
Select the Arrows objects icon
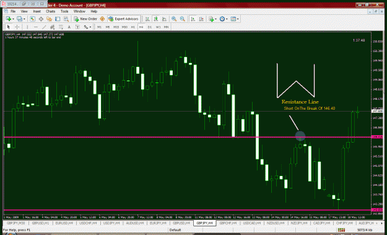[x=86, y=27]
